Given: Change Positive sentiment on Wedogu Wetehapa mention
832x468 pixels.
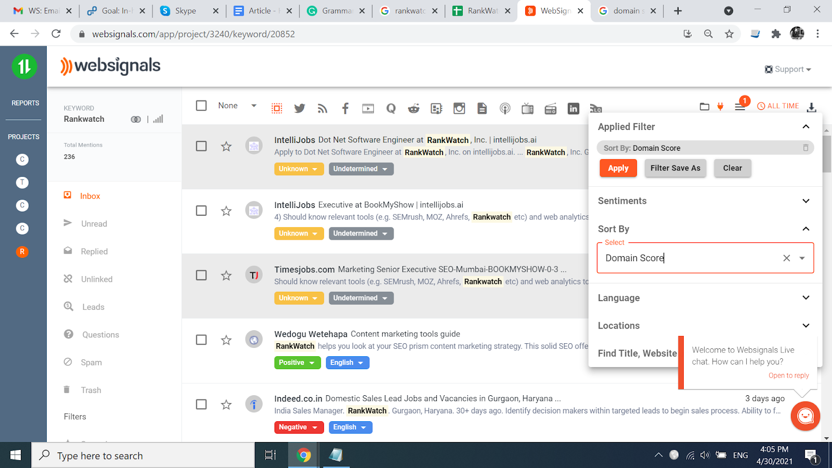Looking at the screenshot, I should (x=297, y=362).
